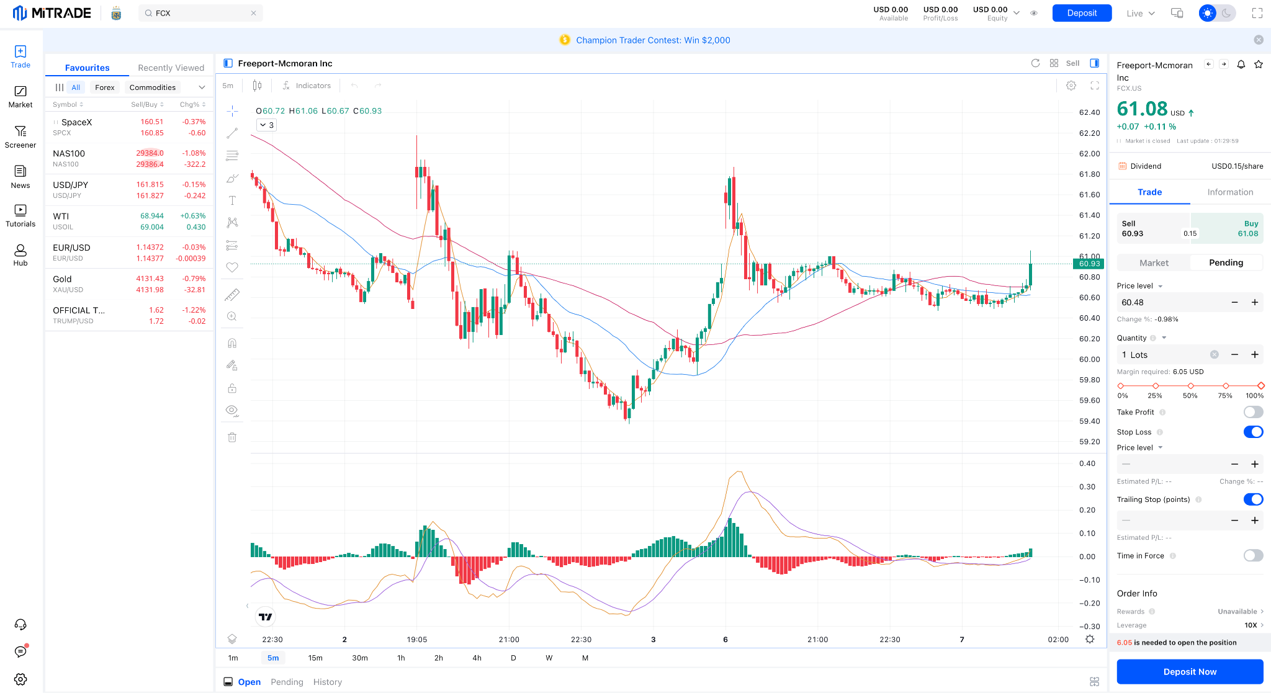
Task: Open candlestick chart type selector
Action: click(x=257, y=86)
